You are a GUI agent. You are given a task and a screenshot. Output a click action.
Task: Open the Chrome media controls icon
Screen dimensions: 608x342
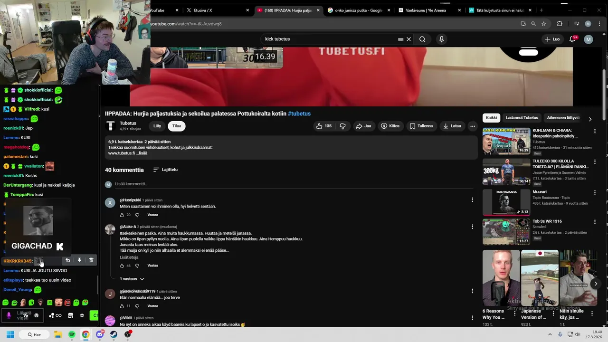point(577,24)
